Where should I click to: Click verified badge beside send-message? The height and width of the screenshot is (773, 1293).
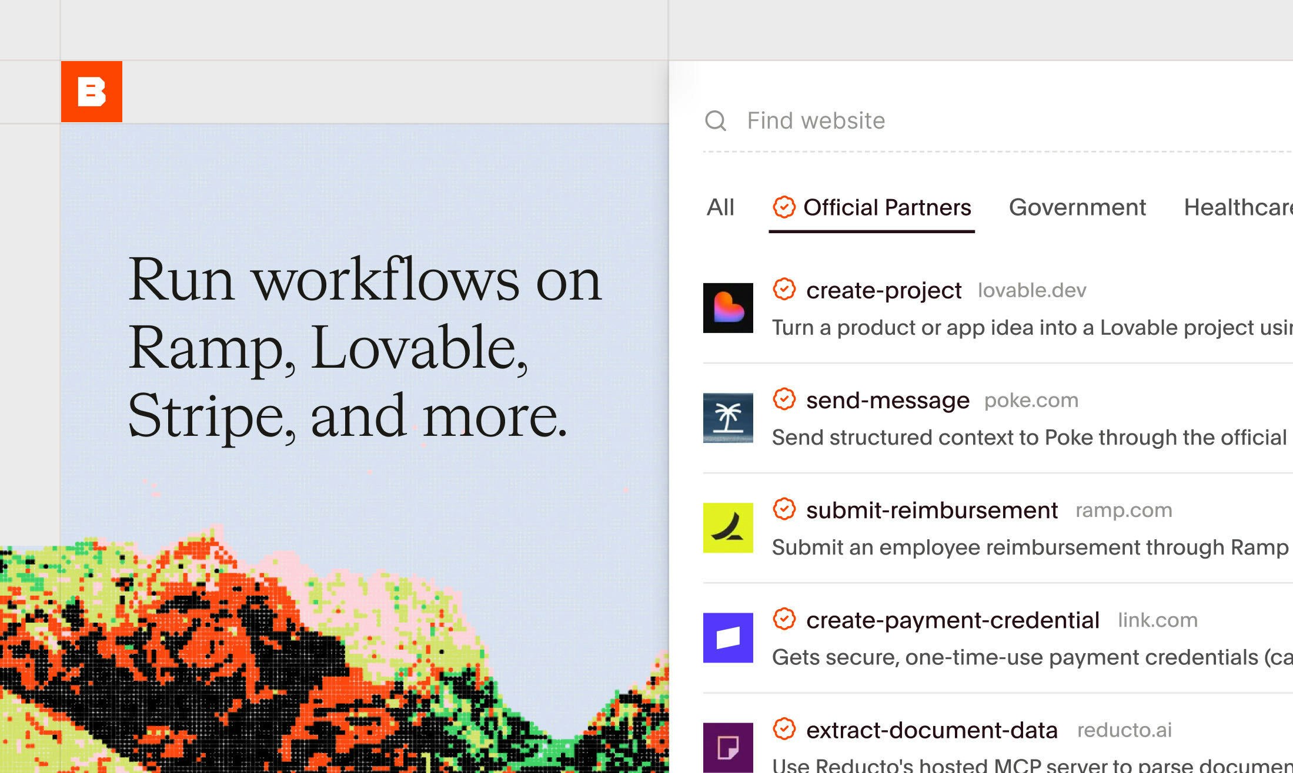pos(784,399)
